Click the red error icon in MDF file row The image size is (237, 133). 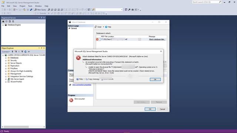[x=97, y=40]
